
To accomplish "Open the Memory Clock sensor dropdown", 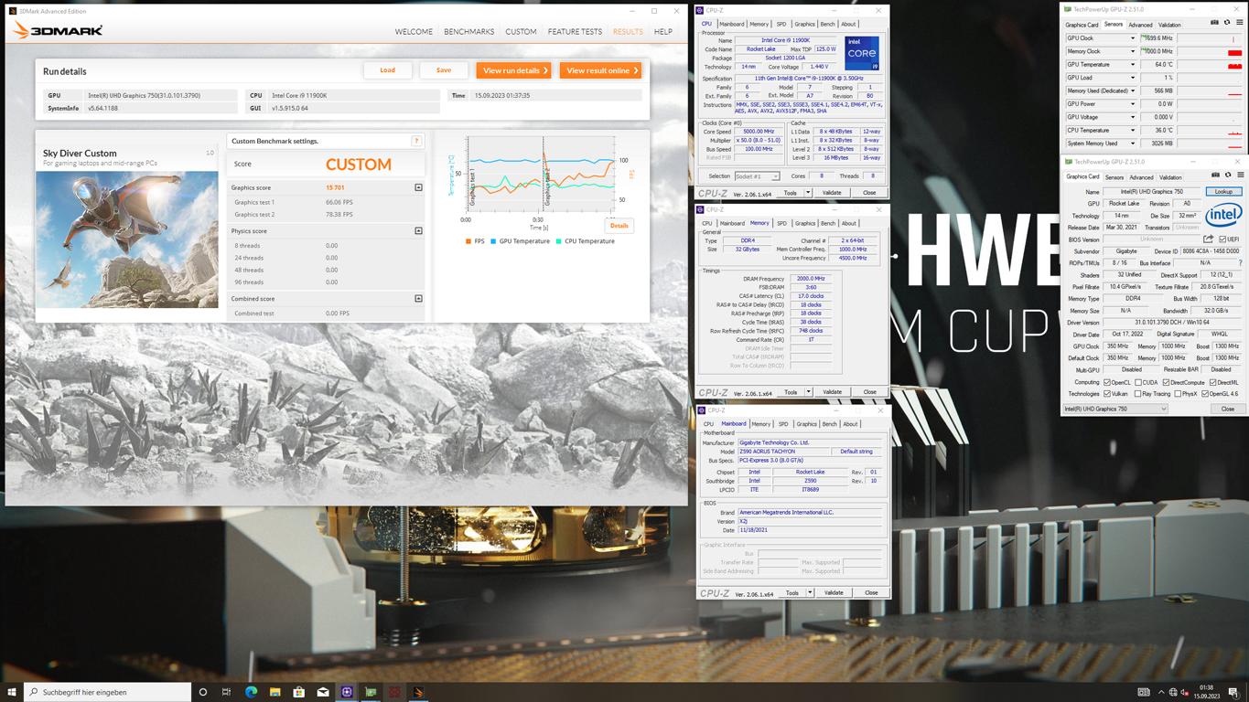I will click(1132, 51).
